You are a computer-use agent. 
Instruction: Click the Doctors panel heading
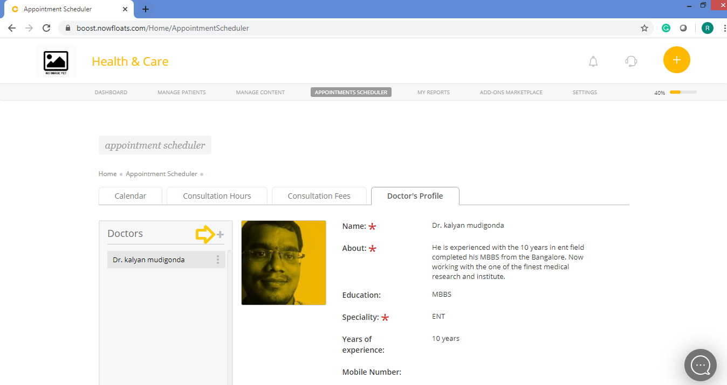125,234
